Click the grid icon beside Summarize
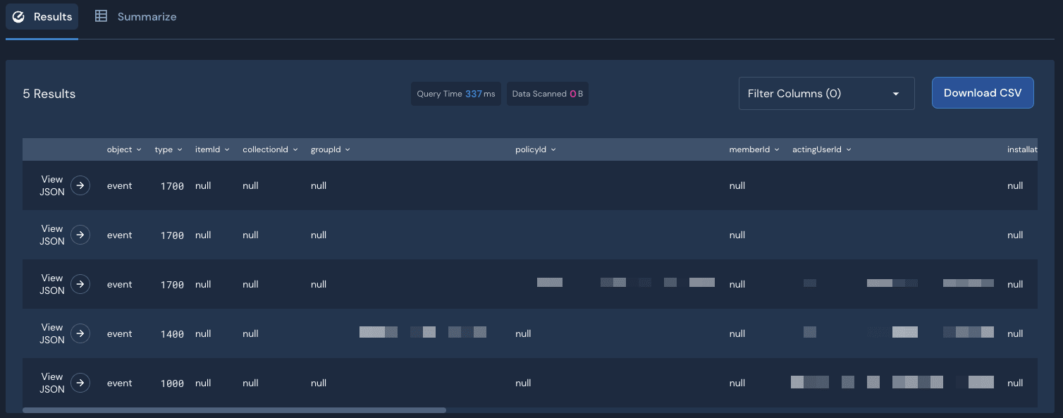The width and height of the screenshot is (1063, 418). 99,16
